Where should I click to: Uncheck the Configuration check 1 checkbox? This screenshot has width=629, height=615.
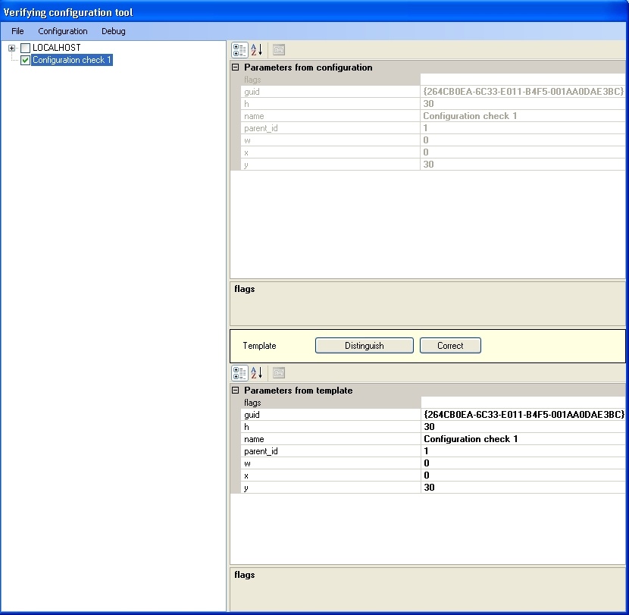point(25,60)
